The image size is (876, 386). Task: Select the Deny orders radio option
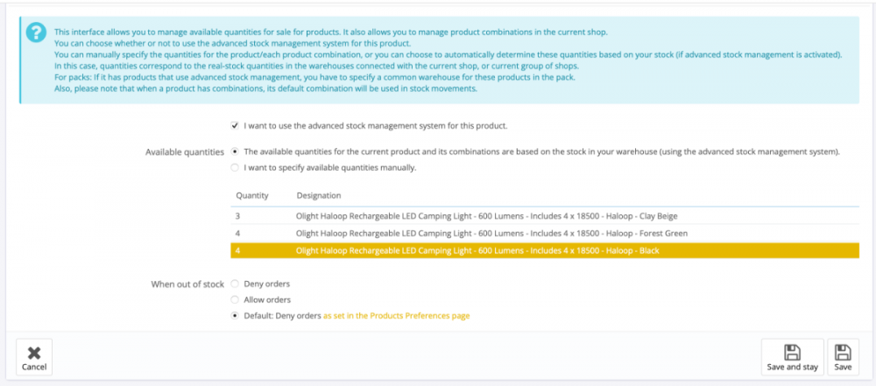(235, 284)
